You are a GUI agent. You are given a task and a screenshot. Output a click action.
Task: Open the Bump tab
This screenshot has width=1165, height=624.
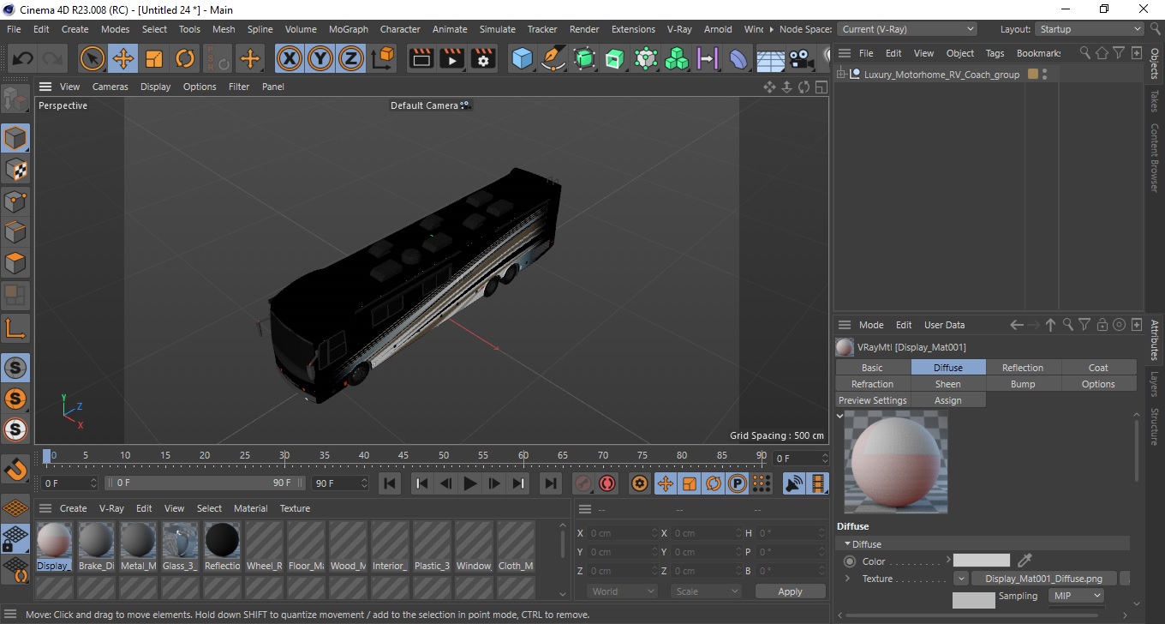pos(1023,384)
